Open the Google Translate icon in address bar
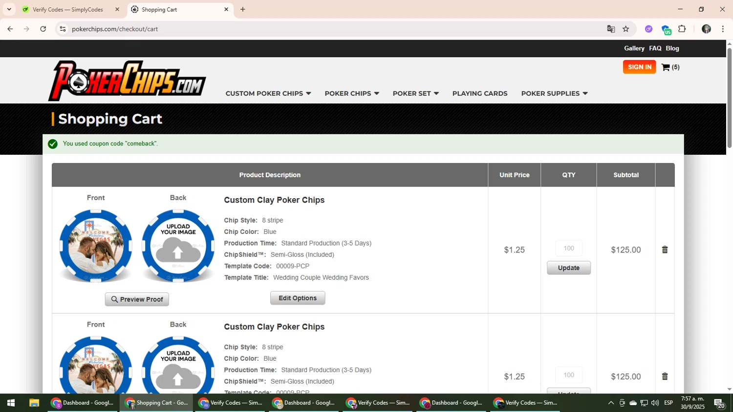733x412 pixels. pyautogui.click(x=611, y=29)
